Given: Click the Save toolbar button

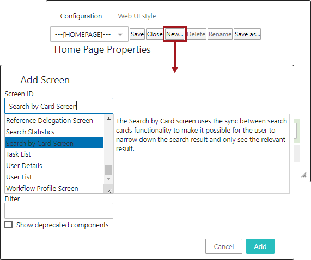Looking at the screenshot, I should 137,34.
